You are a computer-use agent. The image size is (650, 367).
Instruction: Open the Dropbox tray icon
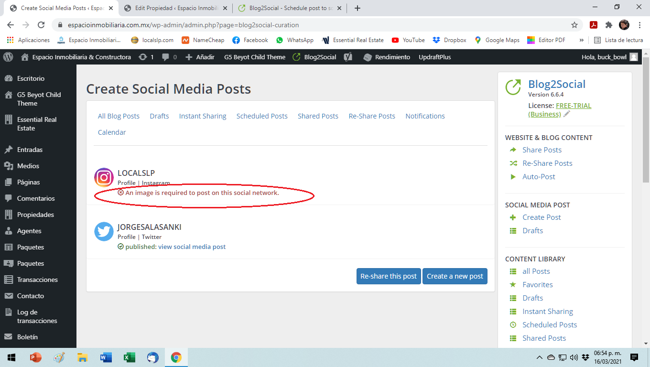click(585, 357)
